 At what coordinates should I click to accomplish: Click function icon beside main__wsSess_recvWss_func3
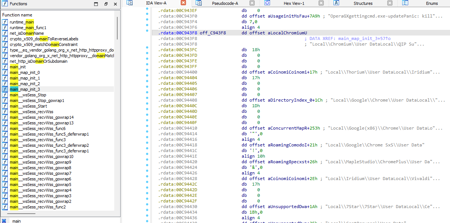(5, 140)
